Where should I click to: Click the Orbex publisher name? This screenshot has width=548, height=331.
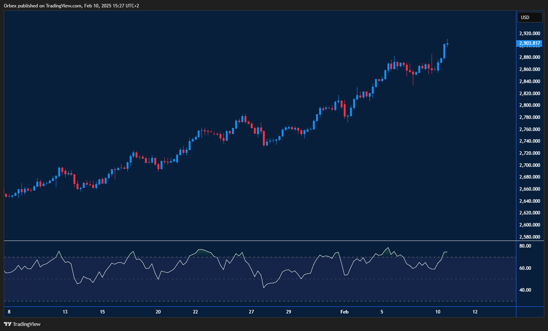(10, 5)
